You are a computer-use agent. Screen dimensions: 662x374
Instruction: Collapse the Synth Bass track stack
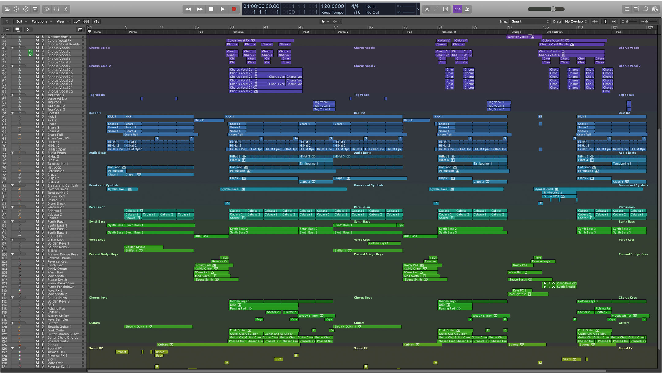[13, 222]
